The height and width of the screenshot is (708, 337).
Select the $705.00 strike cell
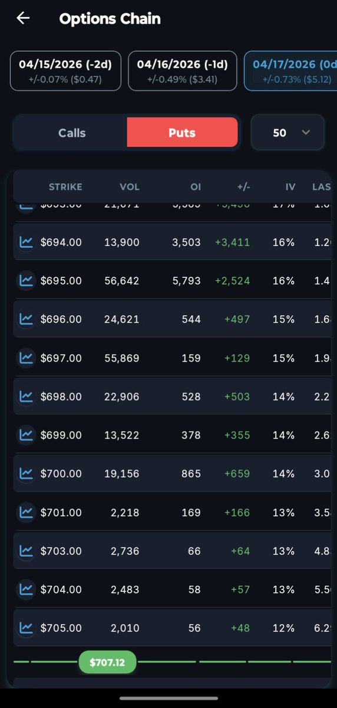click(x=61, y=628)
